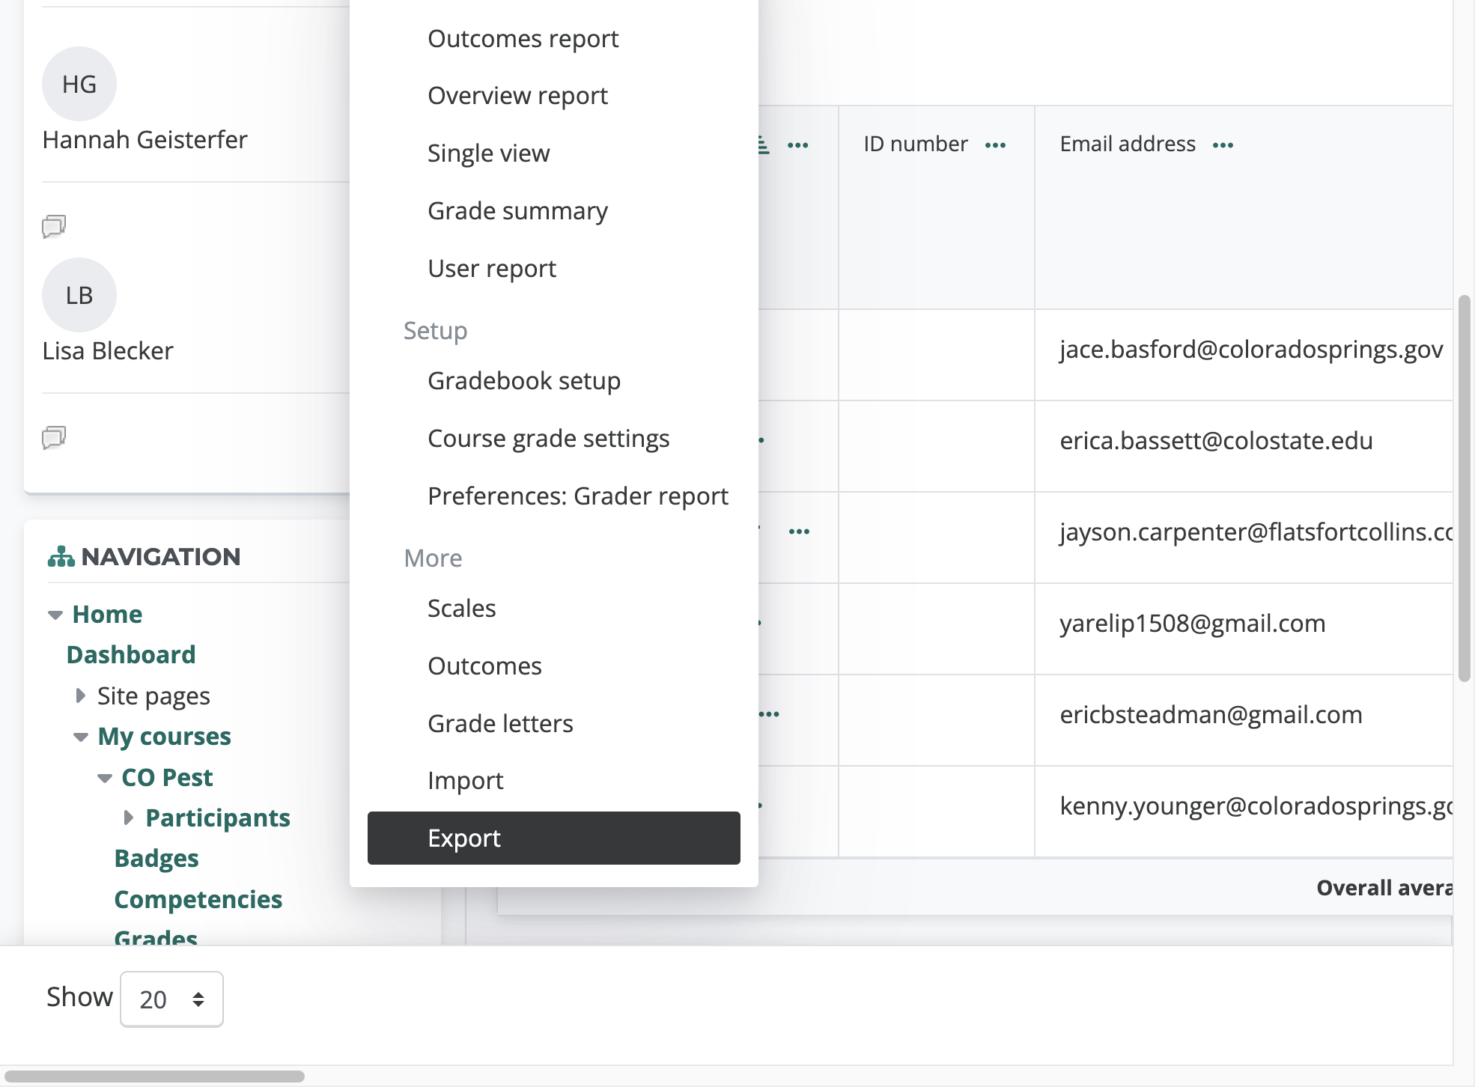This screenshot has width=1475, height=1087.
Task: Open Lisa Blecker's profile name
Action: 108,351
